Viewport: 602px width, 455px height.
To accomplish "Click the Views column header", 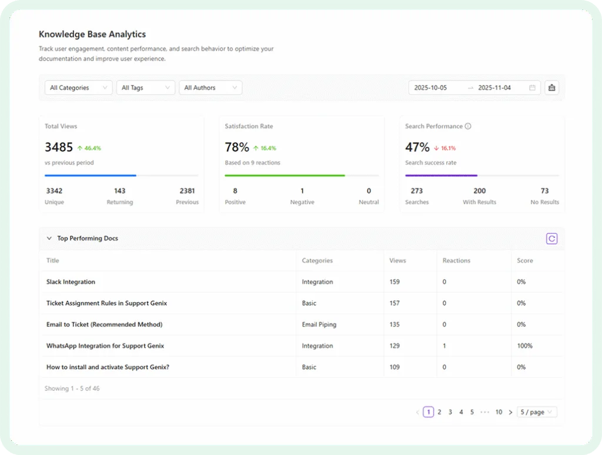I will pos(397,260).
